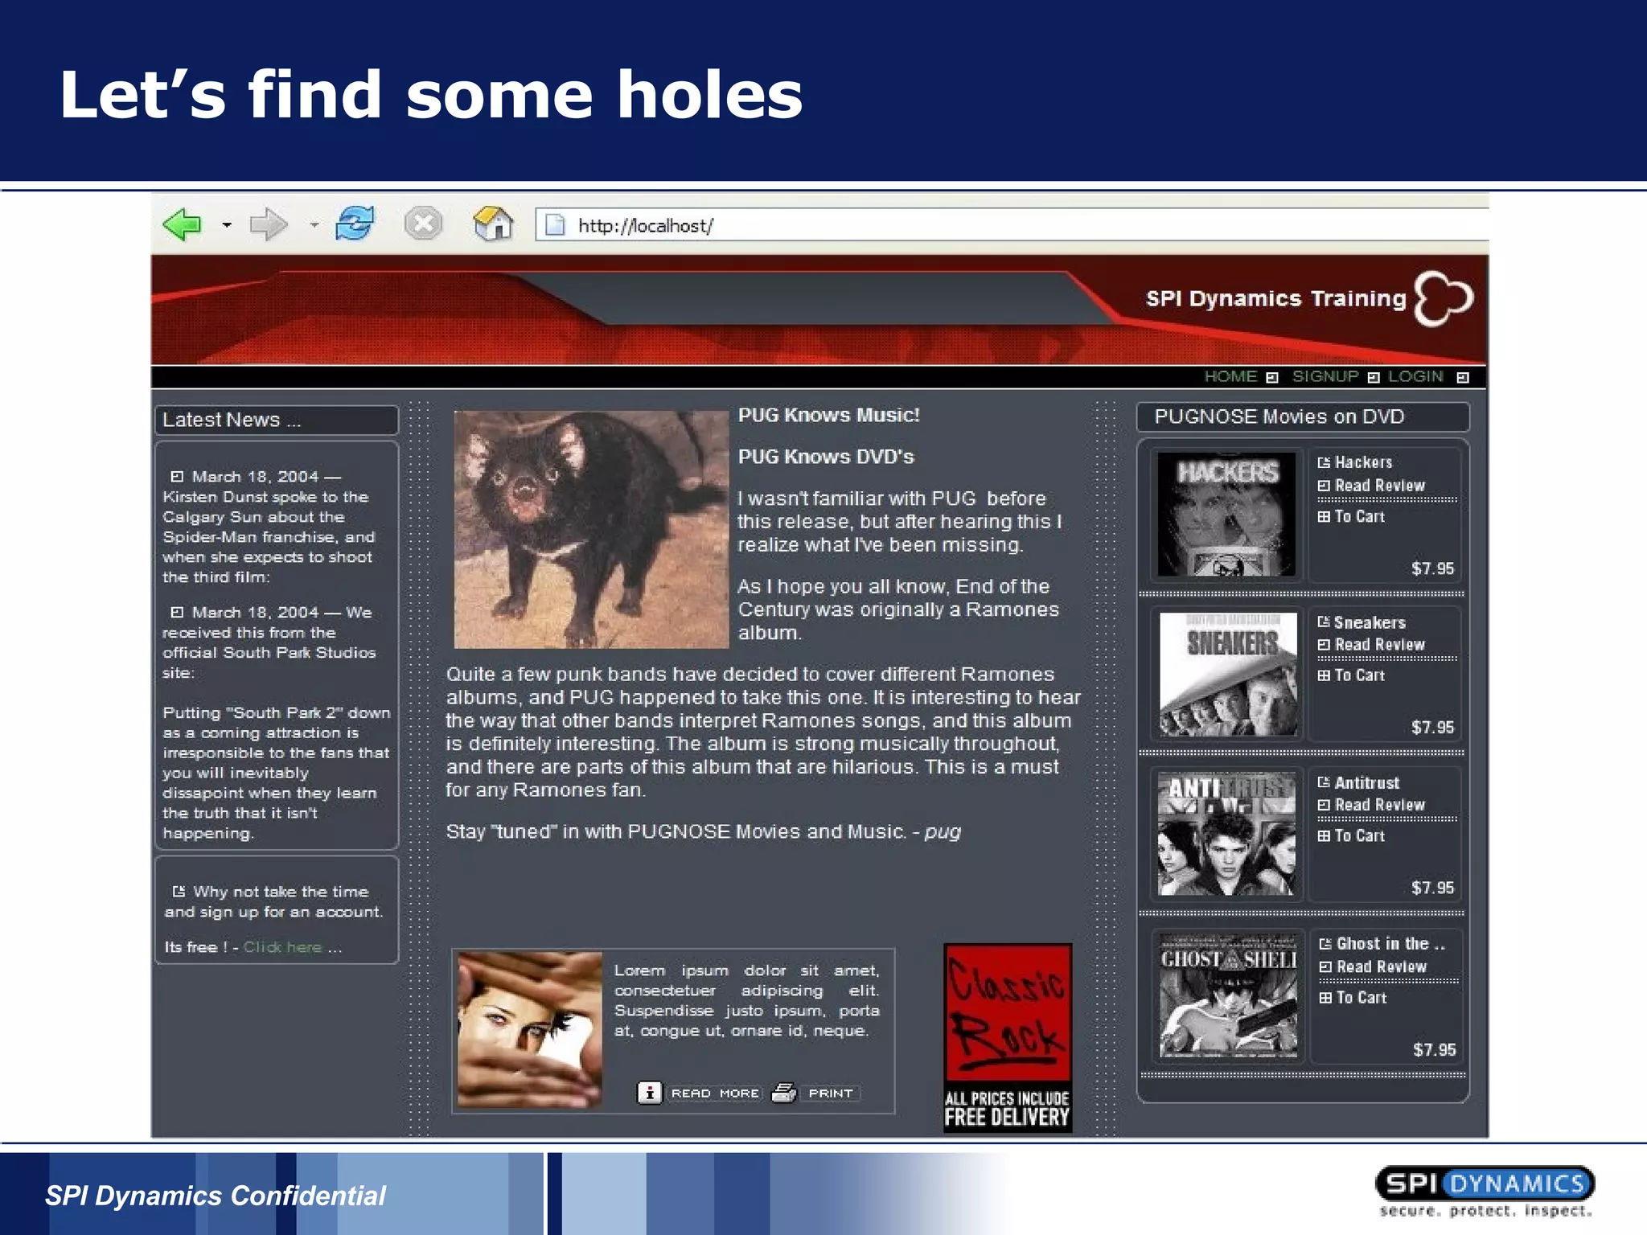Click the printer icon beside PRINT

coord(784,1093)
